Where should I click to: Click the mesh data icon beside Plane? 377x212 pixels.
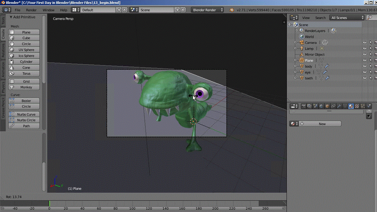tap(321, 60)
